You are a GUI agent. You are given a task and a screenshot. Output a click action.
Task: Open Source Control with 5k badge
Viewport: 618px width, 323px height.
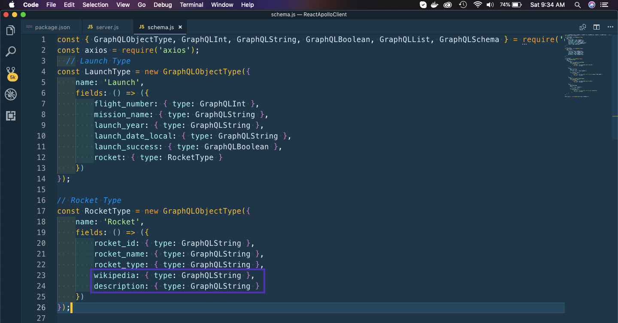[x=11, y=73]
